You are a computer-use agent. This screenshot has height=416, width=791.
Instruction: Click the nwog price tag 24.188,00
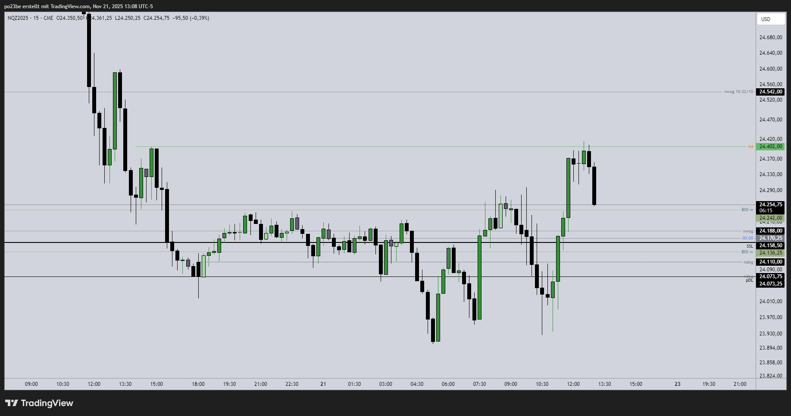pyautogui.click(x=770, y=231)
